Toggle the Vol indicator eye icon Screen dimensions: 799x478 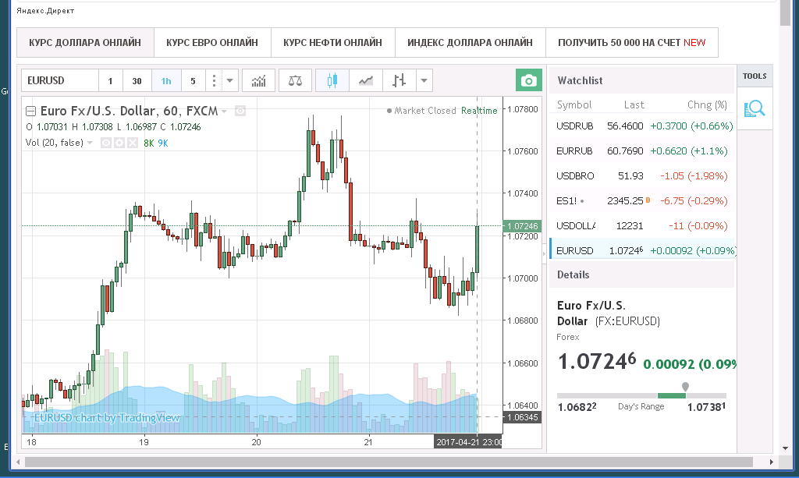106,143
